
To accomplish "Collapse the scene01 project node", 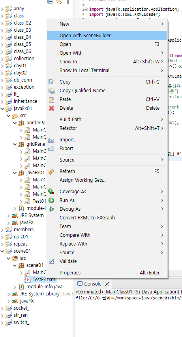I will 2,251.
